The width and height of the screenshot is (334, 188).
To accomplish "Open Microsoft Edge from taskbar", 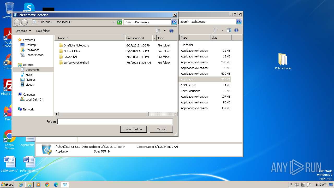I will point(56,185).
